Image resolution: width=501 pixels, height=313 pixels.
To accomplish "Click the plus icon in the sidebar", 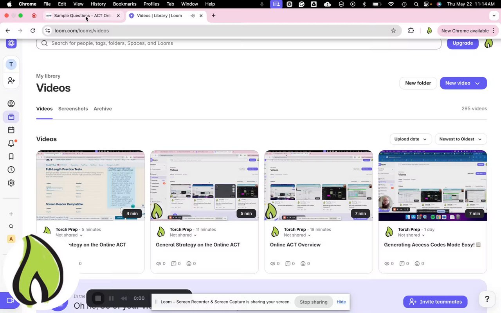I will 11,214.
